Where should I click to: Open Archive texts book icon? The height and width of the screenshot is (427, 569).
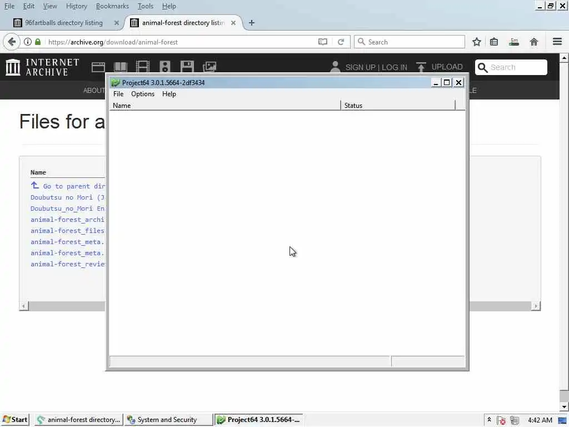pyautogui.click(x=121, y=67)
